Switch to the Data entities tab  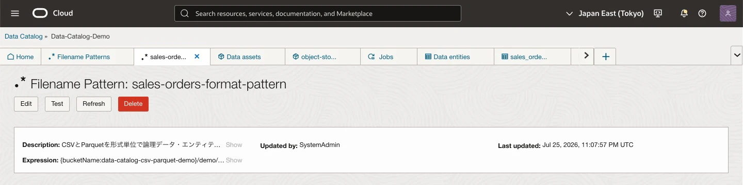point(456,57)
